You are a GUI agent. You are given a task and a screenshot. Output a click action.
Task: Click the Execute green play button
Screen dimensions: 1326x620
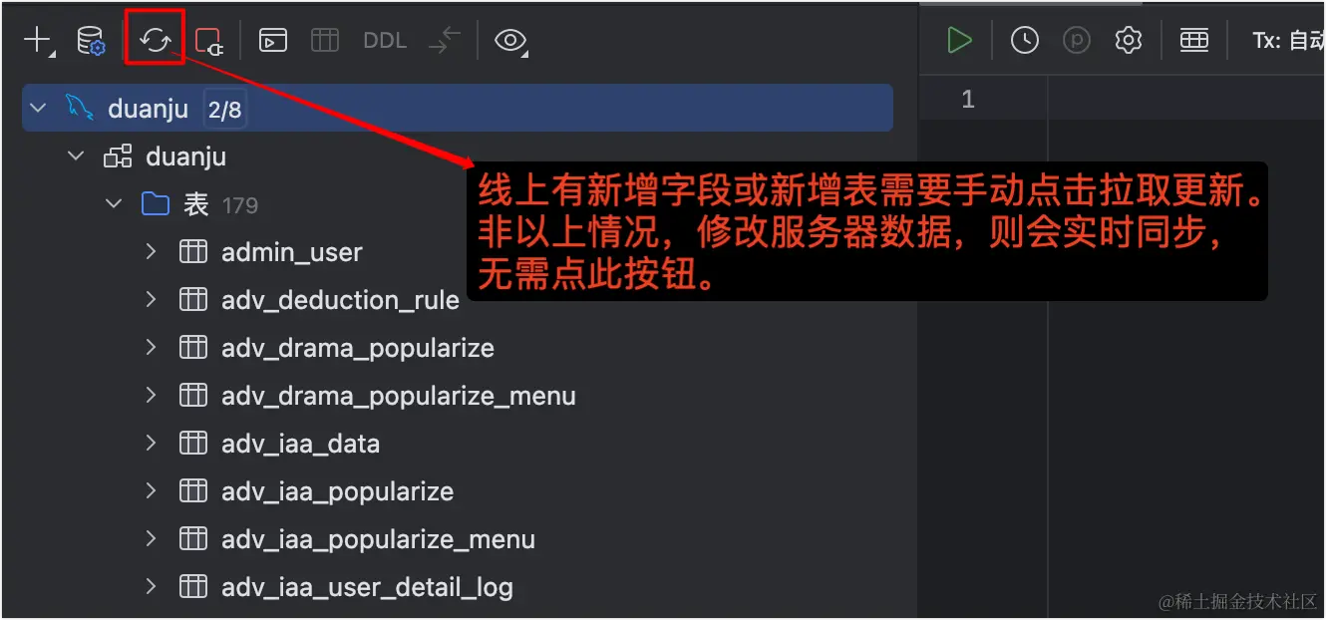pyautogui.click(x=959, y=40)
